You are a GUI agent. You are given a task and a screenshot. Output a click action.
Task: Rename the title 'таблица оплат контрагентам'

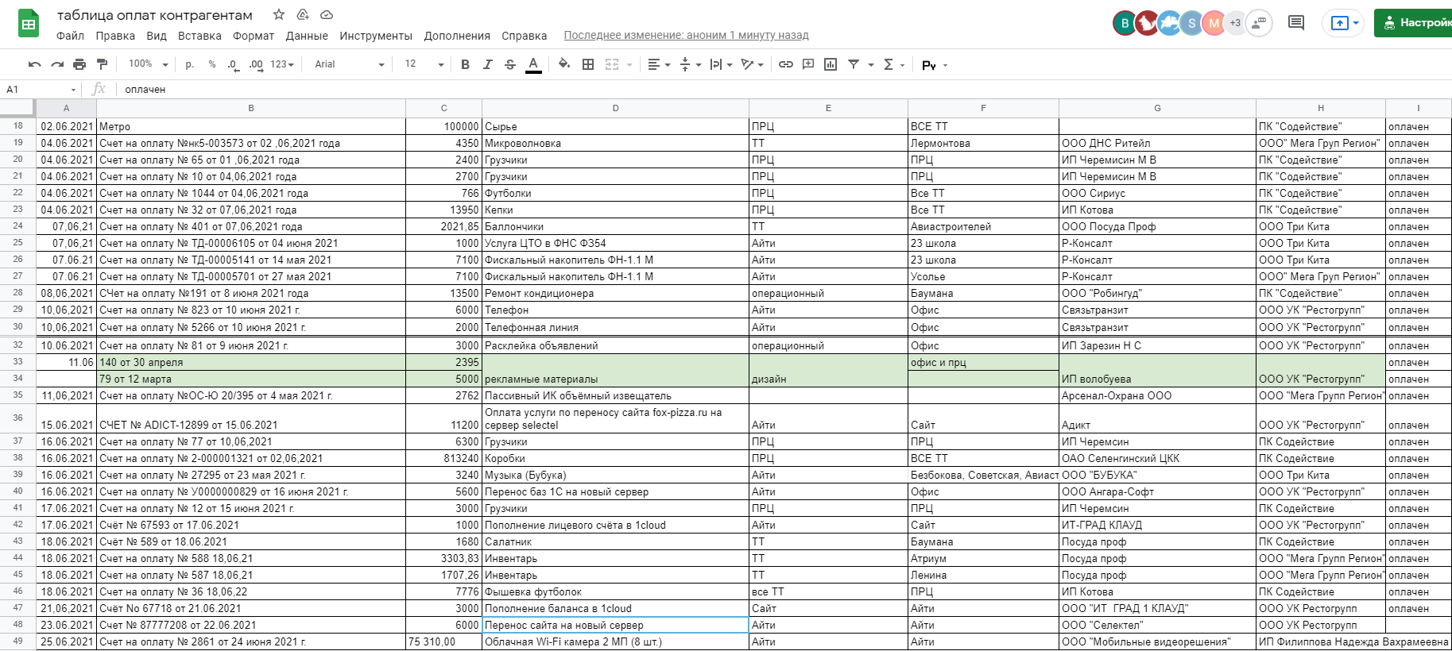[x=155, y=15]
